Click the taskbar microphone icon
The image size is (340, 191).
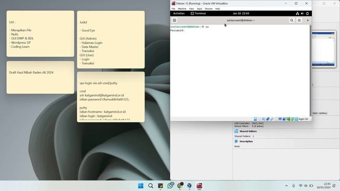click(293, 186)
